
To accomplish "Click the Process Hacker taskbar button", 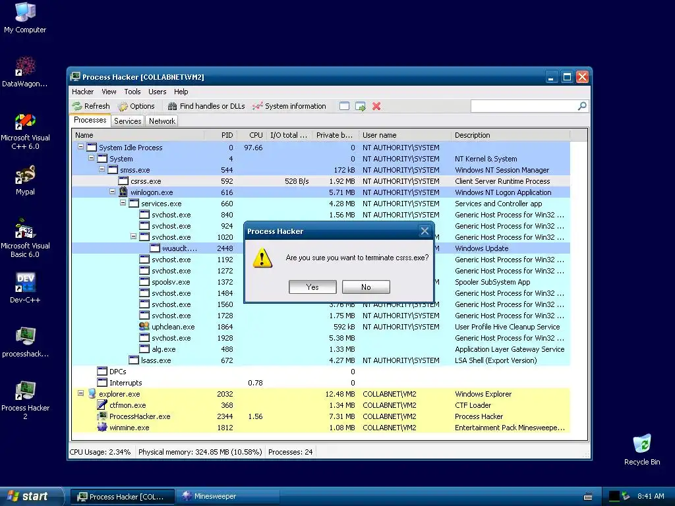I will click(122, 497).
